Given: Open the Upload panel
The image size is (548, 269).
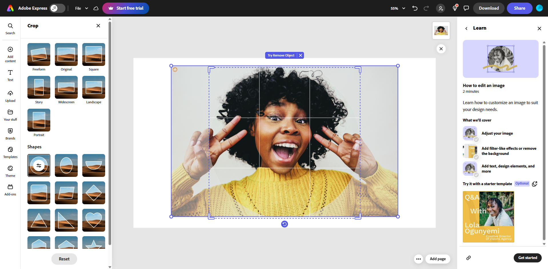Looking at the screenshot, I should pos(10,96).
